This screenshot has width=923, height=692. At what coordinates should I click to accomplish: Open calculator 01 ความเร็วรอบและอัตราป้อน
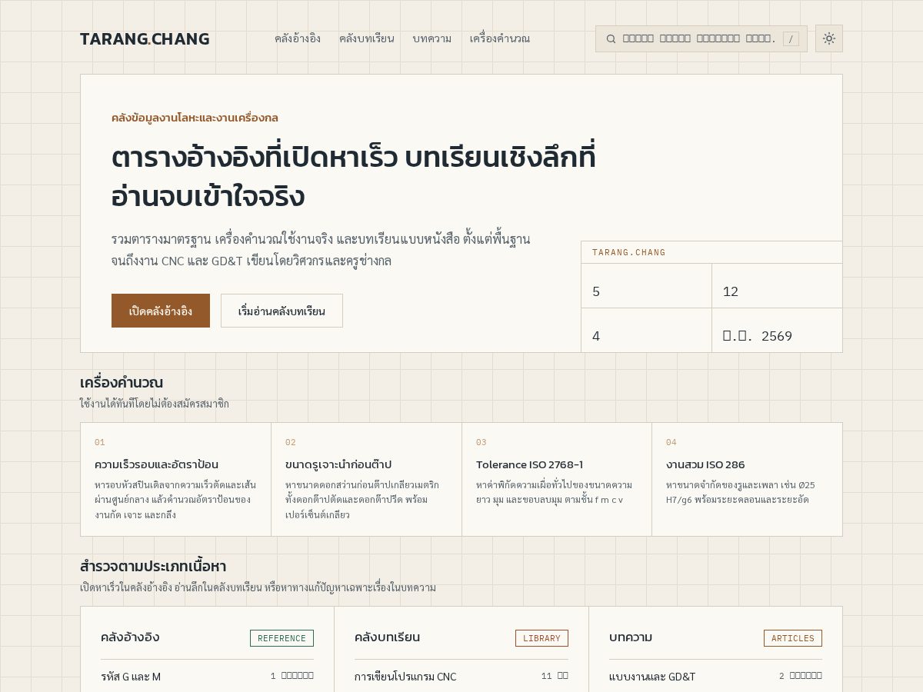click(x=175, y=479)
